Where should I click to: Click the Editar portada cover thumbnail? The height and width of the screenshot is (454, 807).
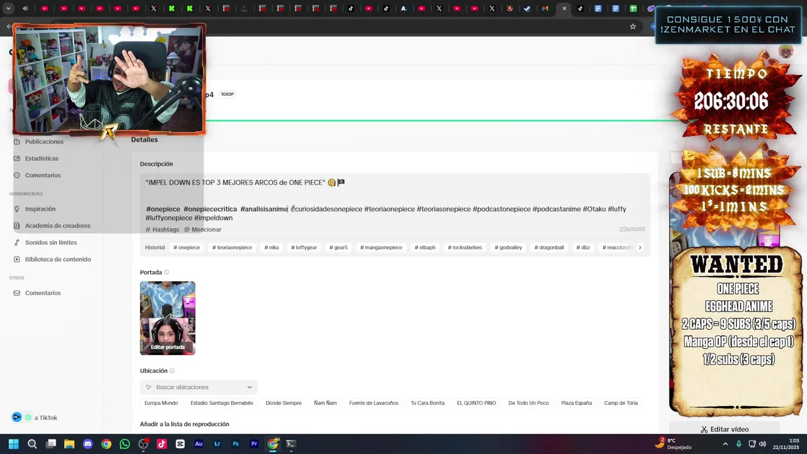tap(168, 318)
